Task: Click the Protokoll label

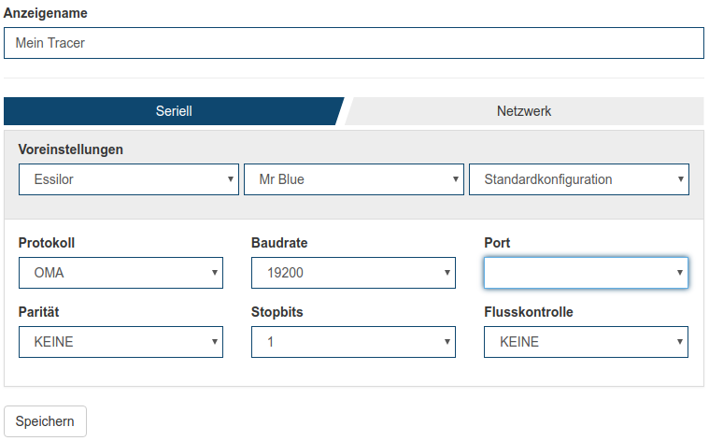Action: 47,243
